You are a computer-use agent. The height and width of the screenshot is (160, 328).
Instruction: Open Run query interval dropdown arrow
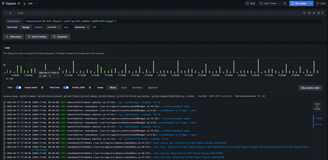click(x=311, y=3)
